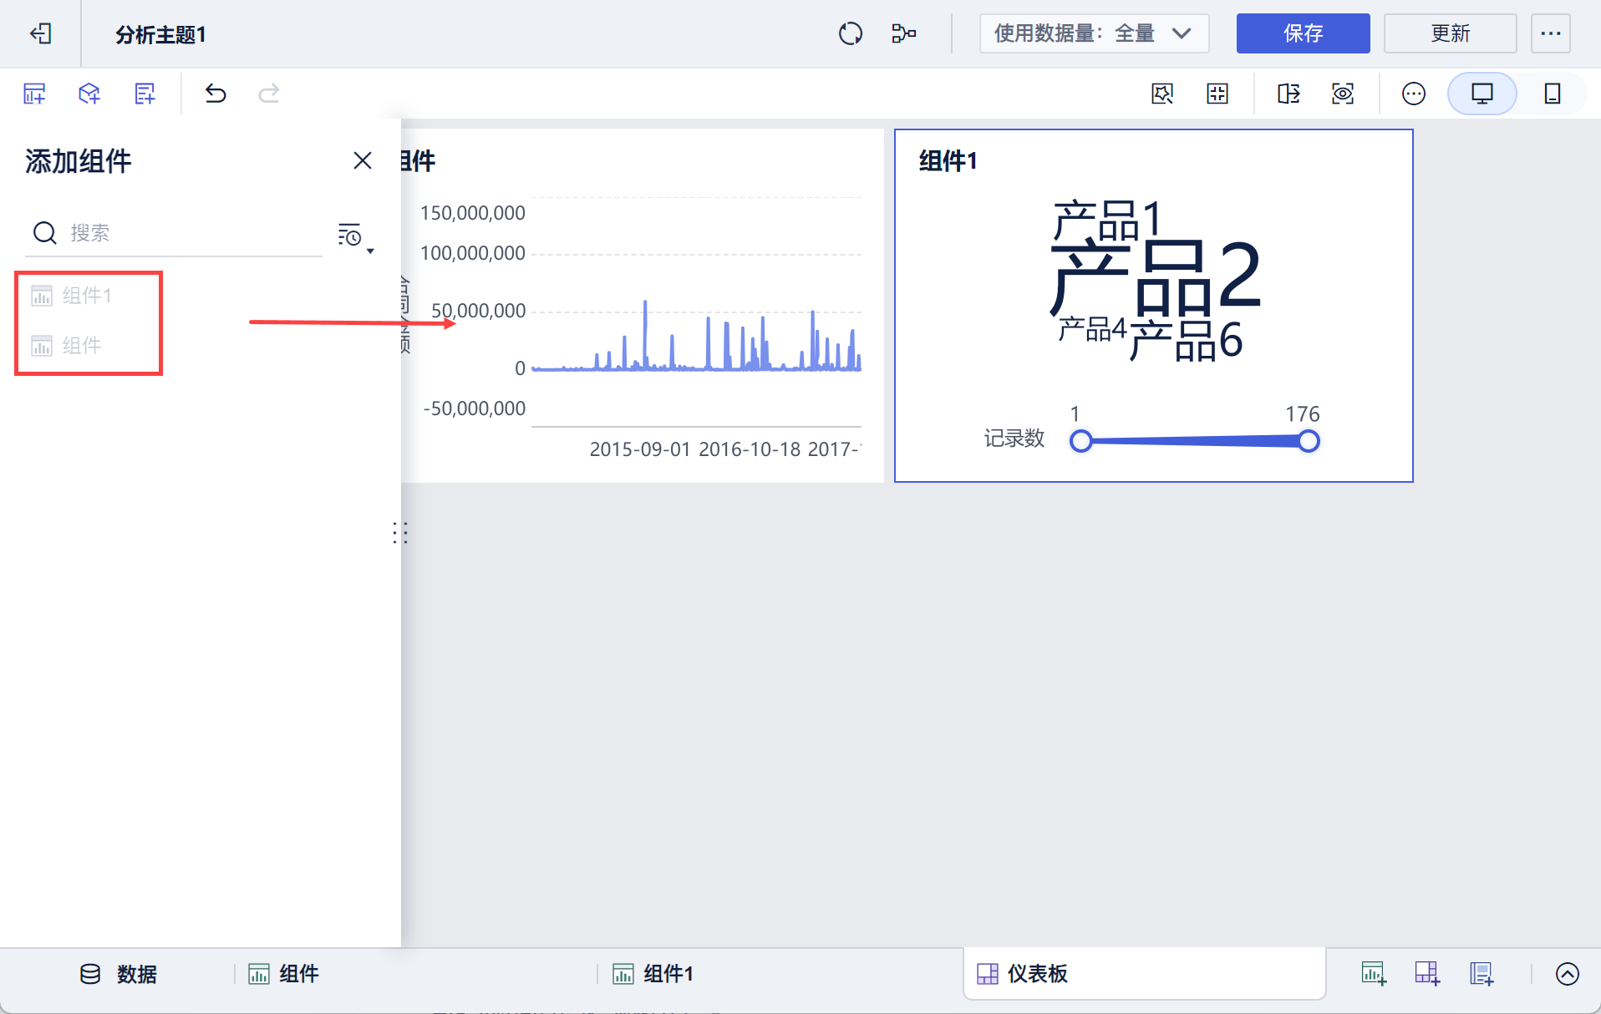Click the grid layout icon
The height and width of the screenshot is (1014, 1601).
pyautogui.click(x=1217, y=94)
